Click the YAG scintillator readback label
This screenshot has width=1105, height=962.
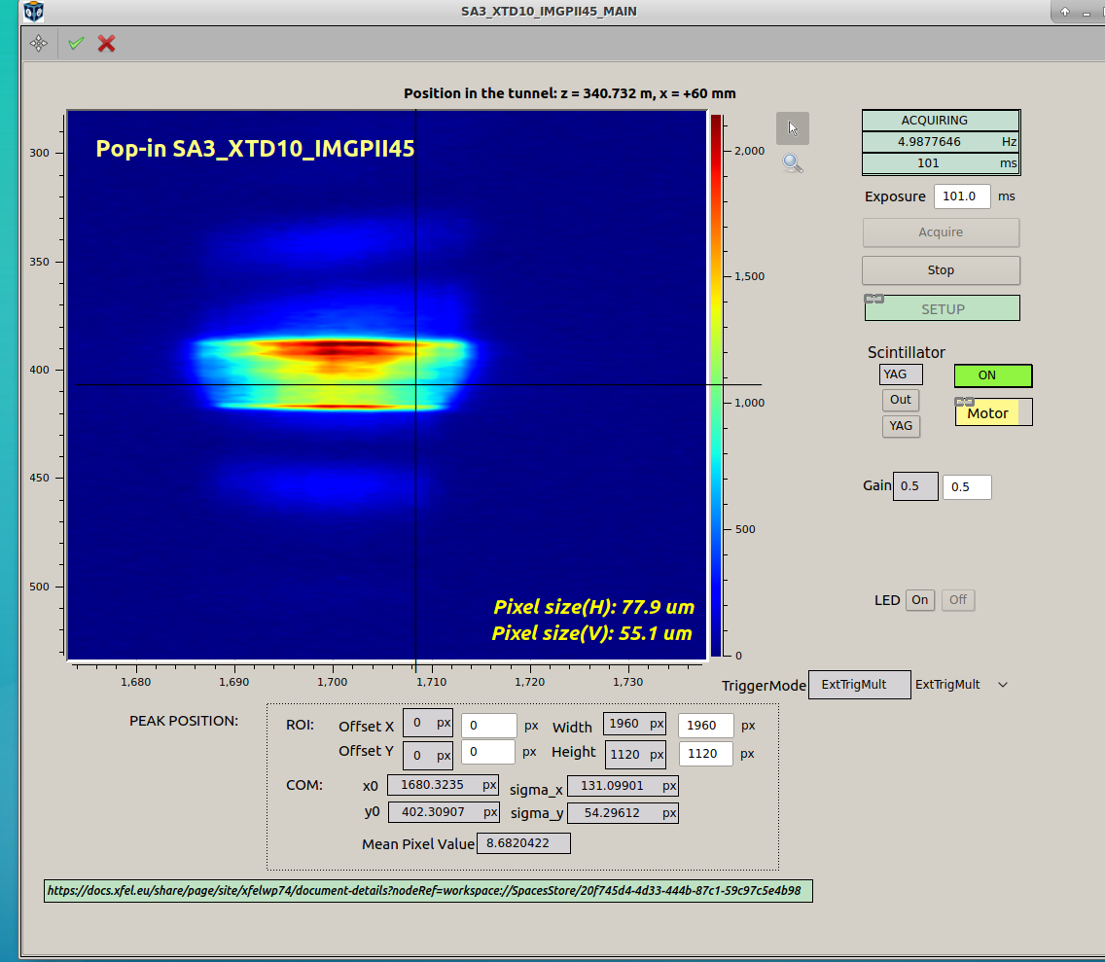pyautogui.click(x=901, y=374)
